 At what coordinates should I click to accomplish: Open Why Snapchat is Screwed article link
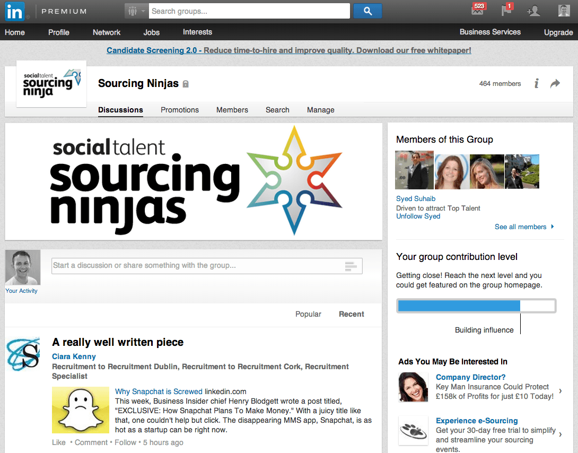(159, 391)
